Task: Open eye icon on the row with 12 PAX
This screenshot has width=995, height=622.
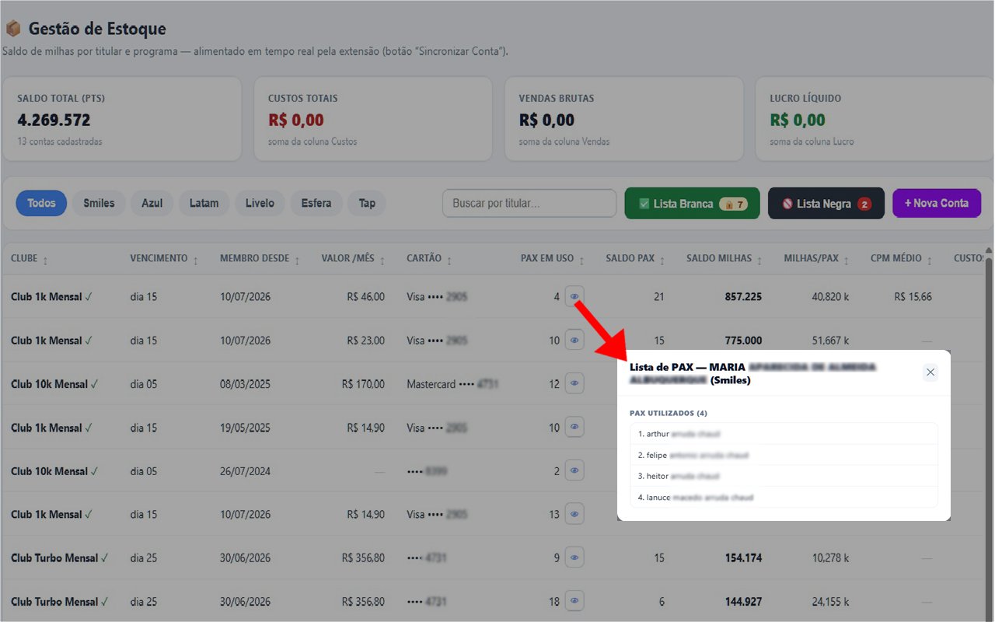Action: tap(574, 383)
